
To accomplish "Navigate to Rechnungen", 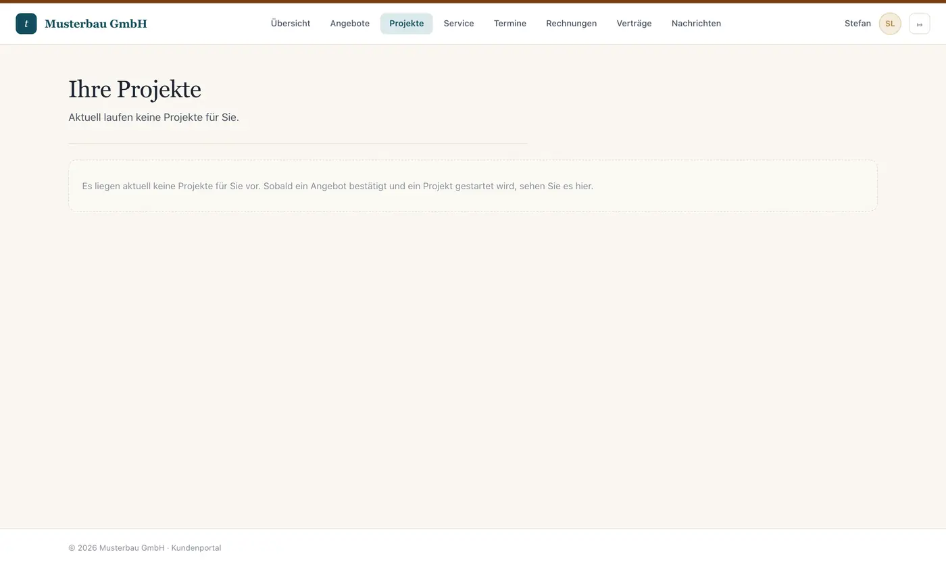I will tap(572, 24).
